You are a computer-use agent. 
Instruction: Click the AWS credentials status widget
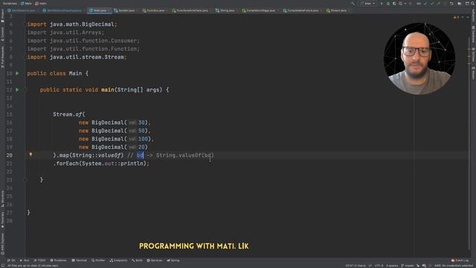[454, 266]
